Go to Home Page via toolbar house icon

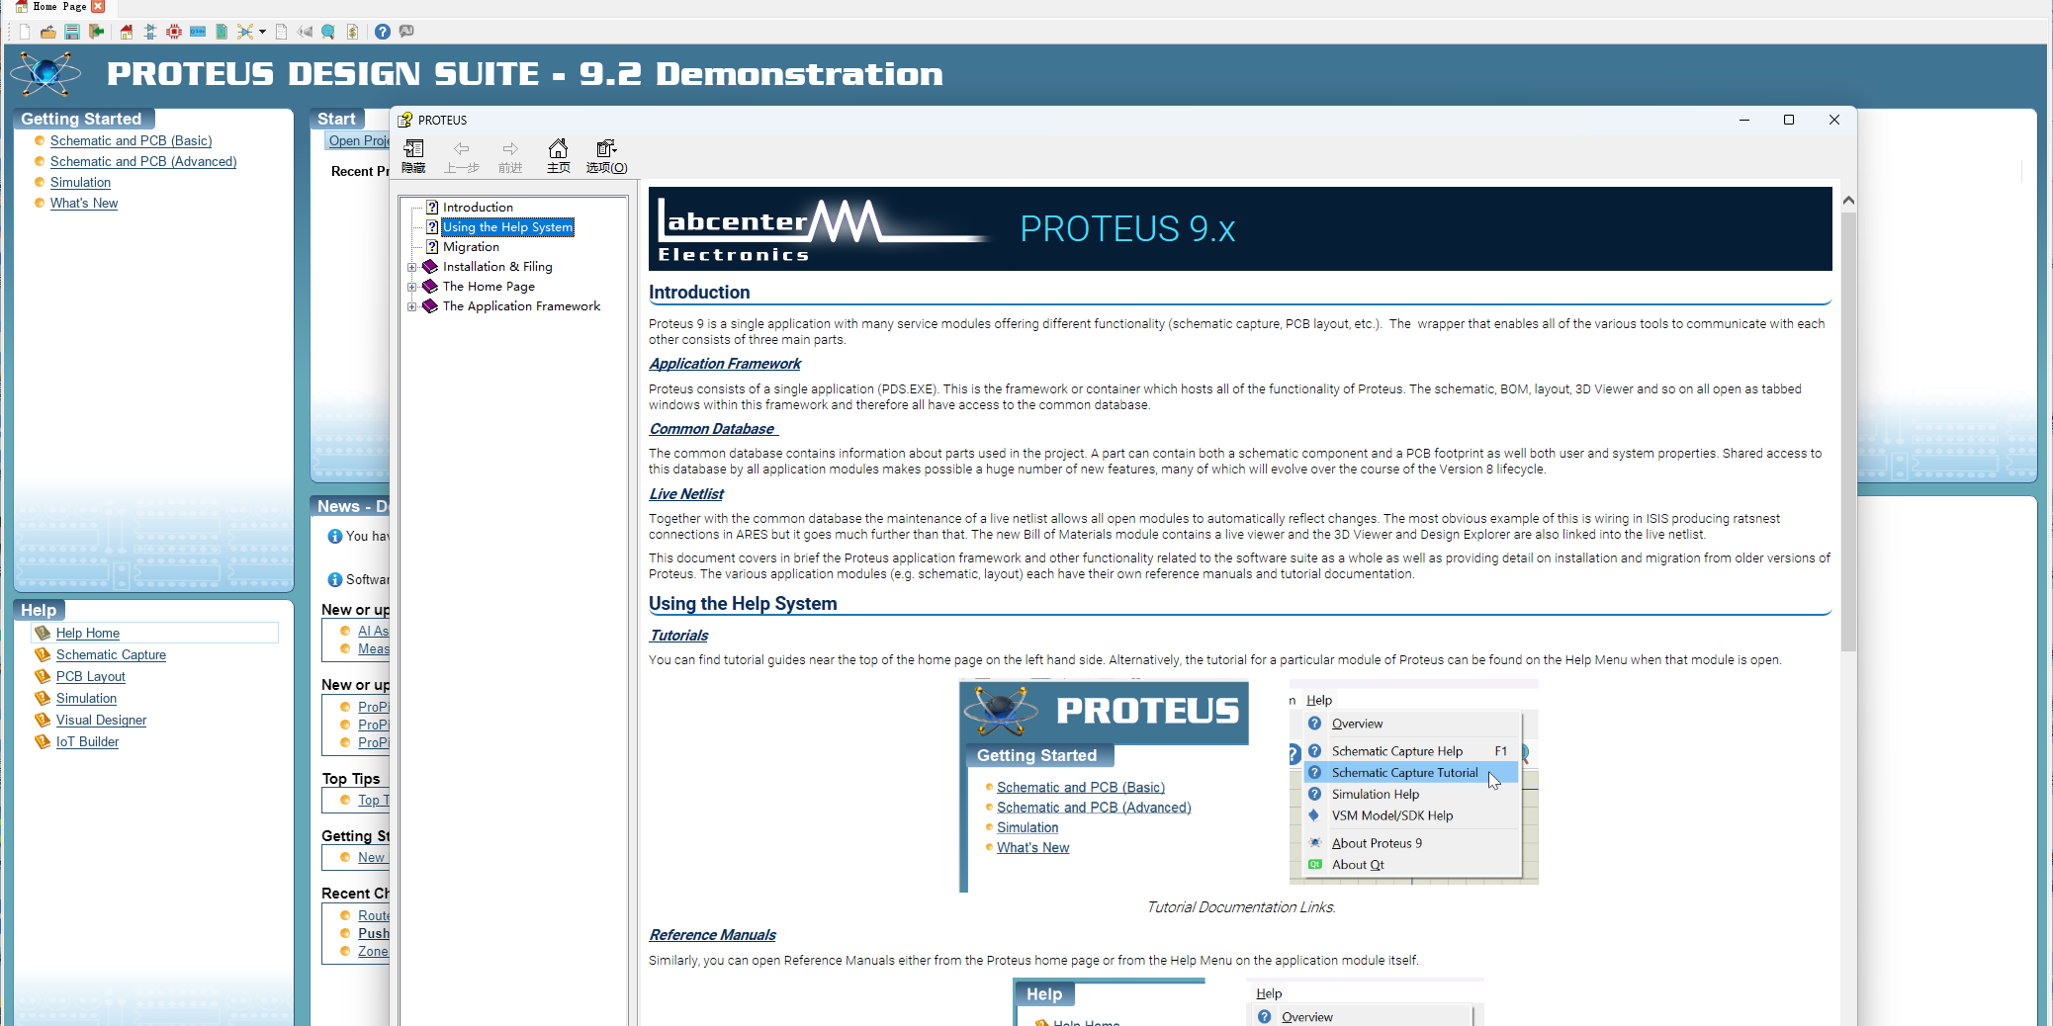[x=126, y=32]
